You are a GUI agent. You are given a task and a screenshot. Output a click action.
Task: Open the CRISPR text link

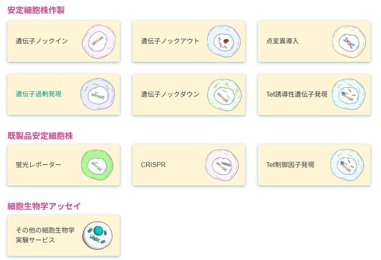coord(153,165)
